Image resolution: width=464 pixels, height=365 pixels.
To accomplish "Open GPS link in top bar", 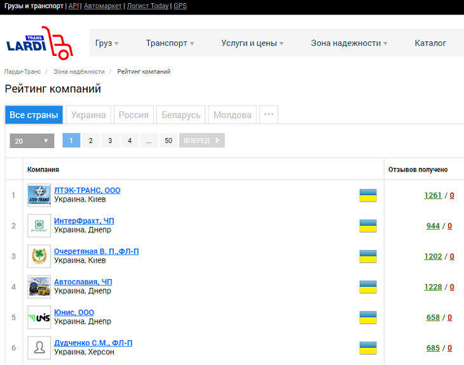I will click(180, 6).
